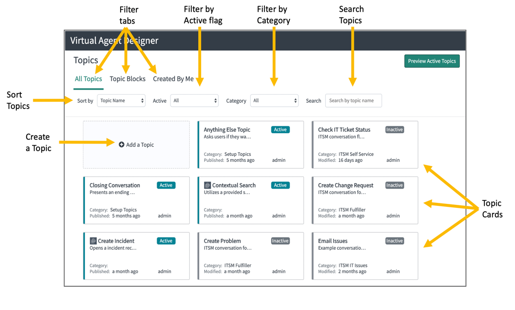The height and width of the screenshot is (310, 515).
Task: Open the Active flag filter dropdown
Action: click(x=194, y=100)
